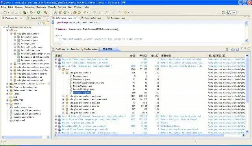Image resolution: width=252 pixels, height=146 pixels.
Task: Click first icon in metric results view toolbar
Action: tap(227, 49)
